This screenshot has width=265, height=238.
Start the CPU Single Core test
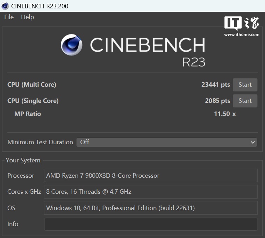[245, 101]
